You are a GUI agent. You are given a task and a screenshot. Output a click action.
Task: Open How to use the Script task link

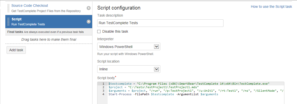pos(271,7)
